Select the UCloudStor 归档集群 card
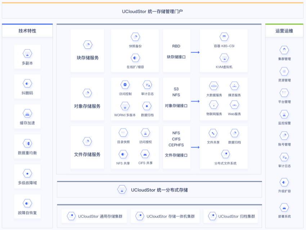306x230 pixels. coord(230,216)
